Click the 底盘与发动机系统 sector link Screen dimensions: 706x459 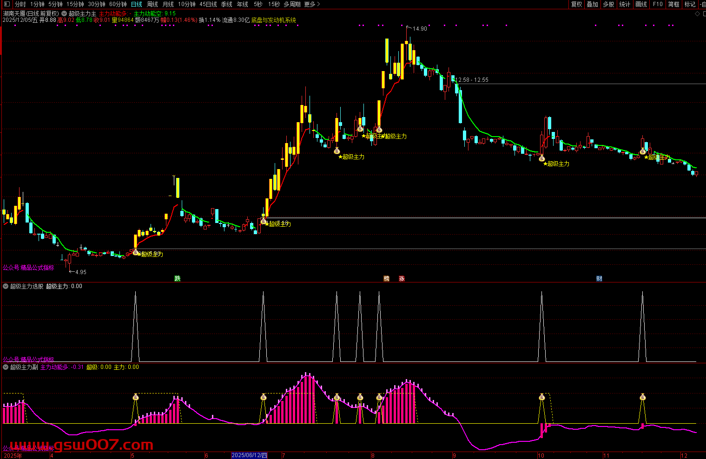[273, 20]
